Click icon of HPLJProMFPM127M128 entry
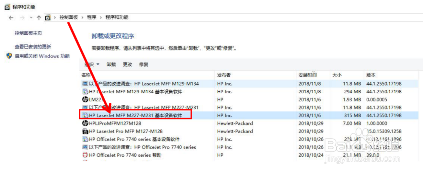 click(85, 123)
